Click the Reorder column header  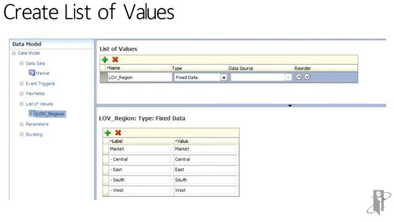click(x=326, y=68)
